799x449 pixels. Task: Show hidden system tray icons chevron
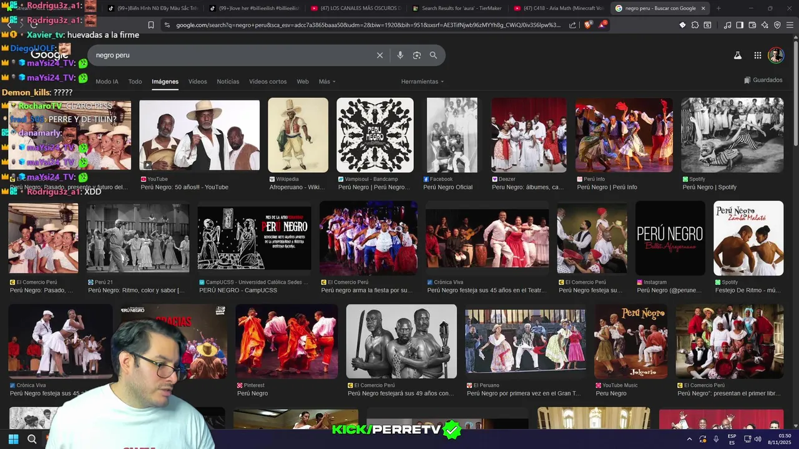(689, 439)
